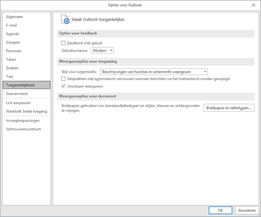This screenshot has height=217, width=261.
Task: Open the Geluidsschema Modern dropdown
Action: click(102, 50)
